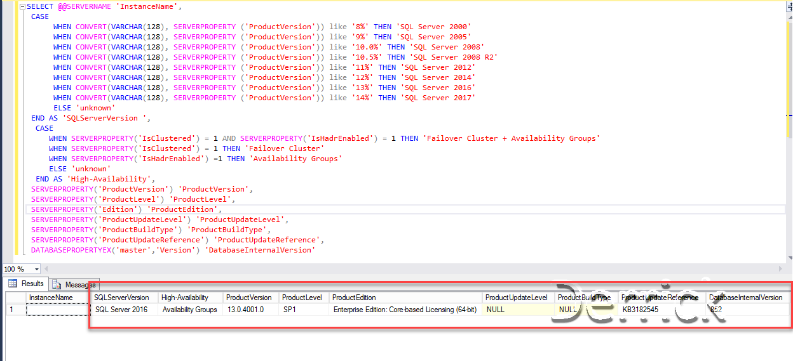The height and width of the screenshot is (361, 793).
Task: Click the 'InstanceName' alias in the query
Action: point(146,6)
